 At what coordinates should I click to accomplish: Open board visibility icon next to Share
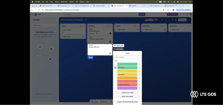(x=176, y=20)
